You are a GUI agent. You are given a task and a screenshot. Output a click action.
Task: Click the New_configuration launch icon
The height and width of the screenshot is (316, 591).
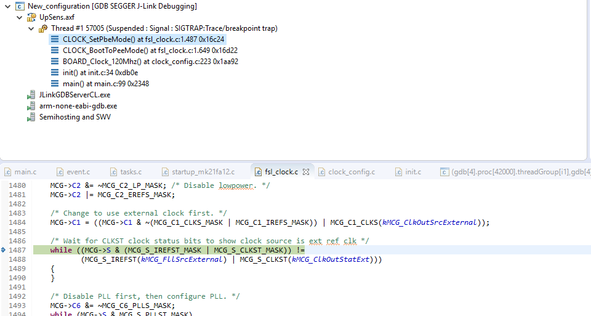[x=20, y=6]
